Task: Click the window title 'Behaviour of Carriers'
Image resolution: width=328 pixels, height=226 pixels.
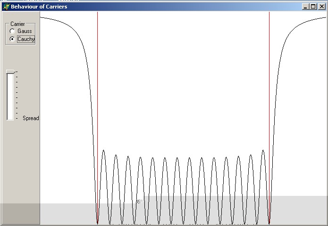Action: tap(39, 7)
